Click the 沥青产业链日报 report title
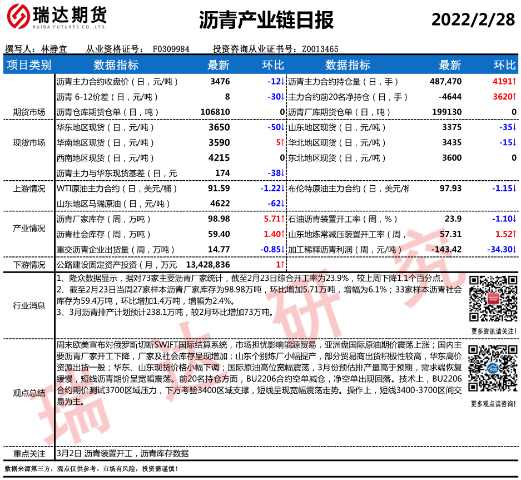 pos(266,20)
